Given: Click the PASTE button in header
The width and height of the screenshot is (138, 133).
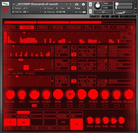Looking at the screenshot, I should (x=132, y=17).
